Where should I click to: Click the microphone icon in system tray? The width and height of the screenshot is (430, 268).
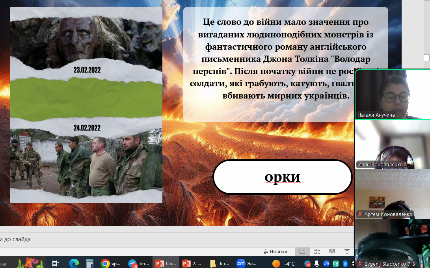point(316,264)
